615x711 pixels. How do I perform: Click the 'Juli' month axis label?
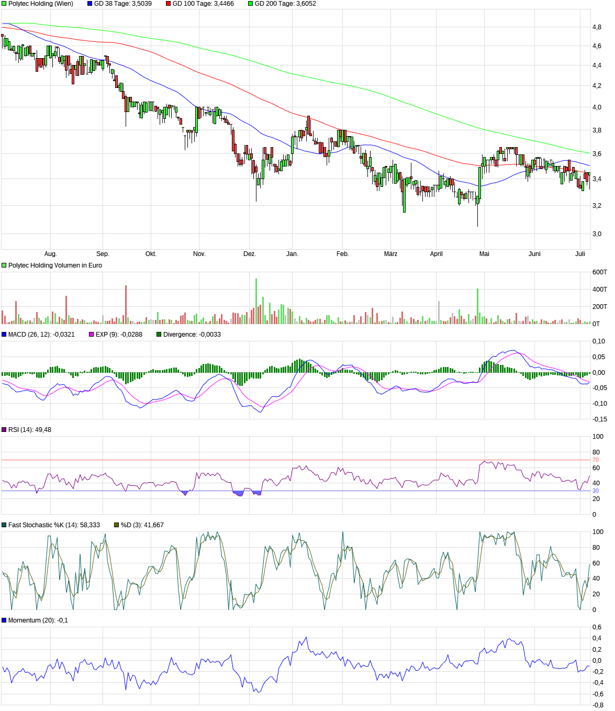[580, 254]
